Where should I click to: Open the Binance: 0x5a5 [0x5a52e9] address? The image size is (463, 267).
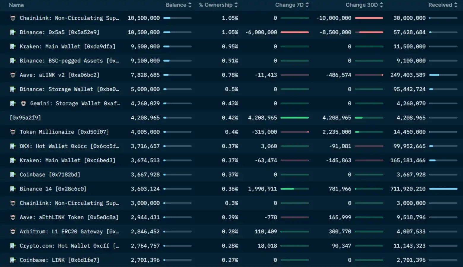(59, 32)
